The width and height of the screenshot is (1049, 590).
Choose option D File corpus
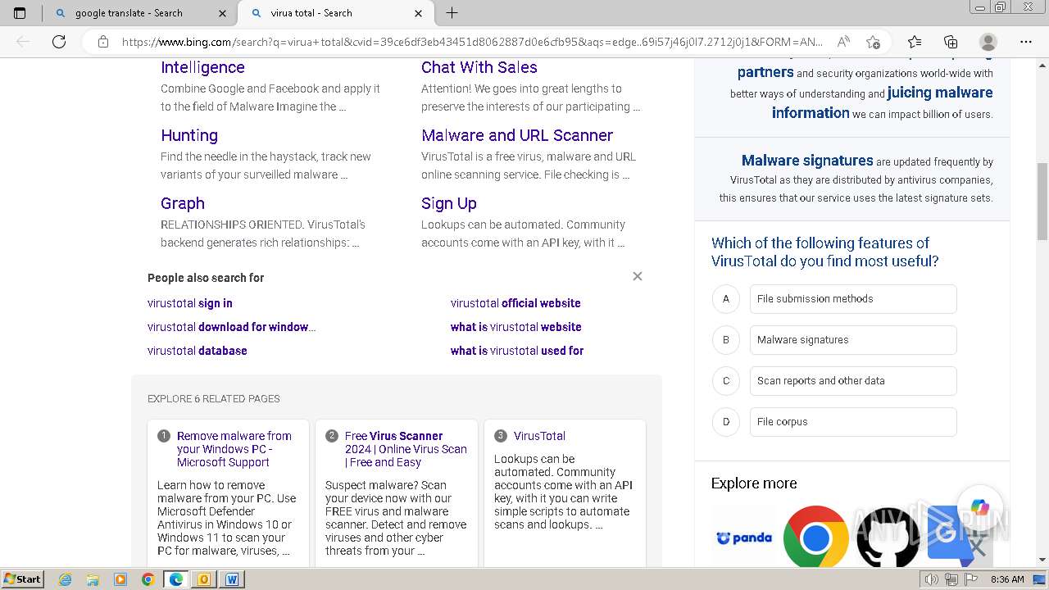pos(853,422)
